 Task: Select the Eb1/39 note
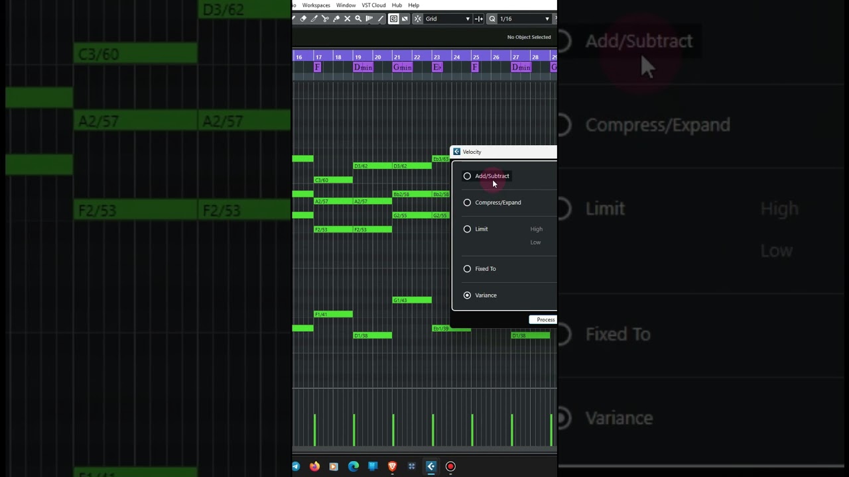point(452,328)
